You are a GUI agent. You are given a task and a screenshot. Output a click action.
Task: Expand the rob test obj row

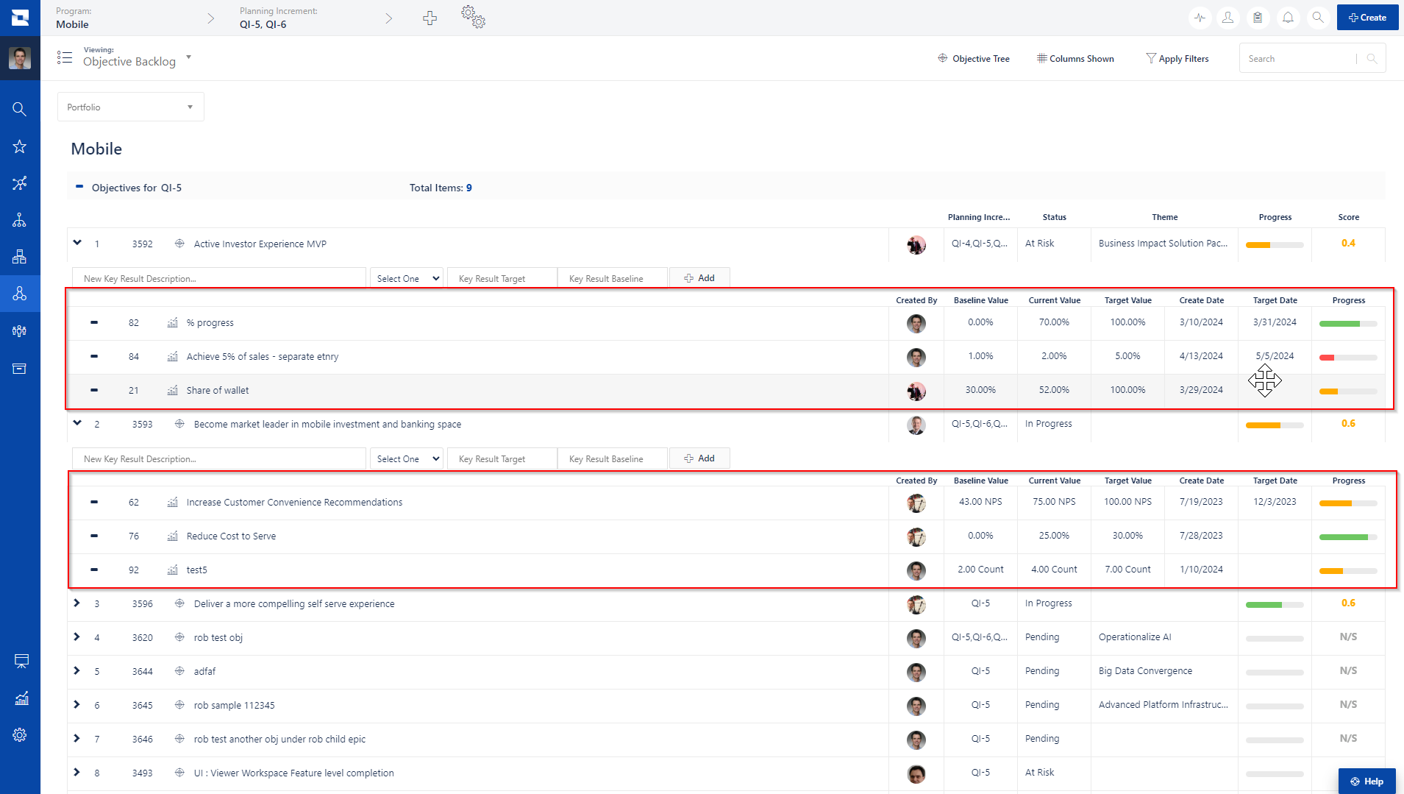76,637
